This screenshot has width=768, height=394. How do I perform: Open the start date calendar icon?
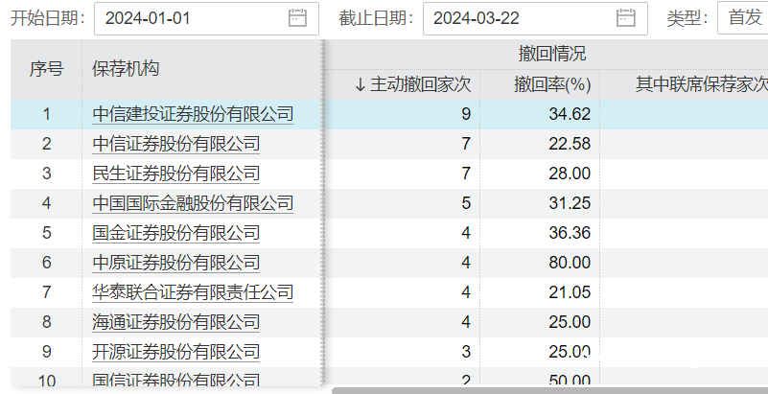tap(297, 18)
